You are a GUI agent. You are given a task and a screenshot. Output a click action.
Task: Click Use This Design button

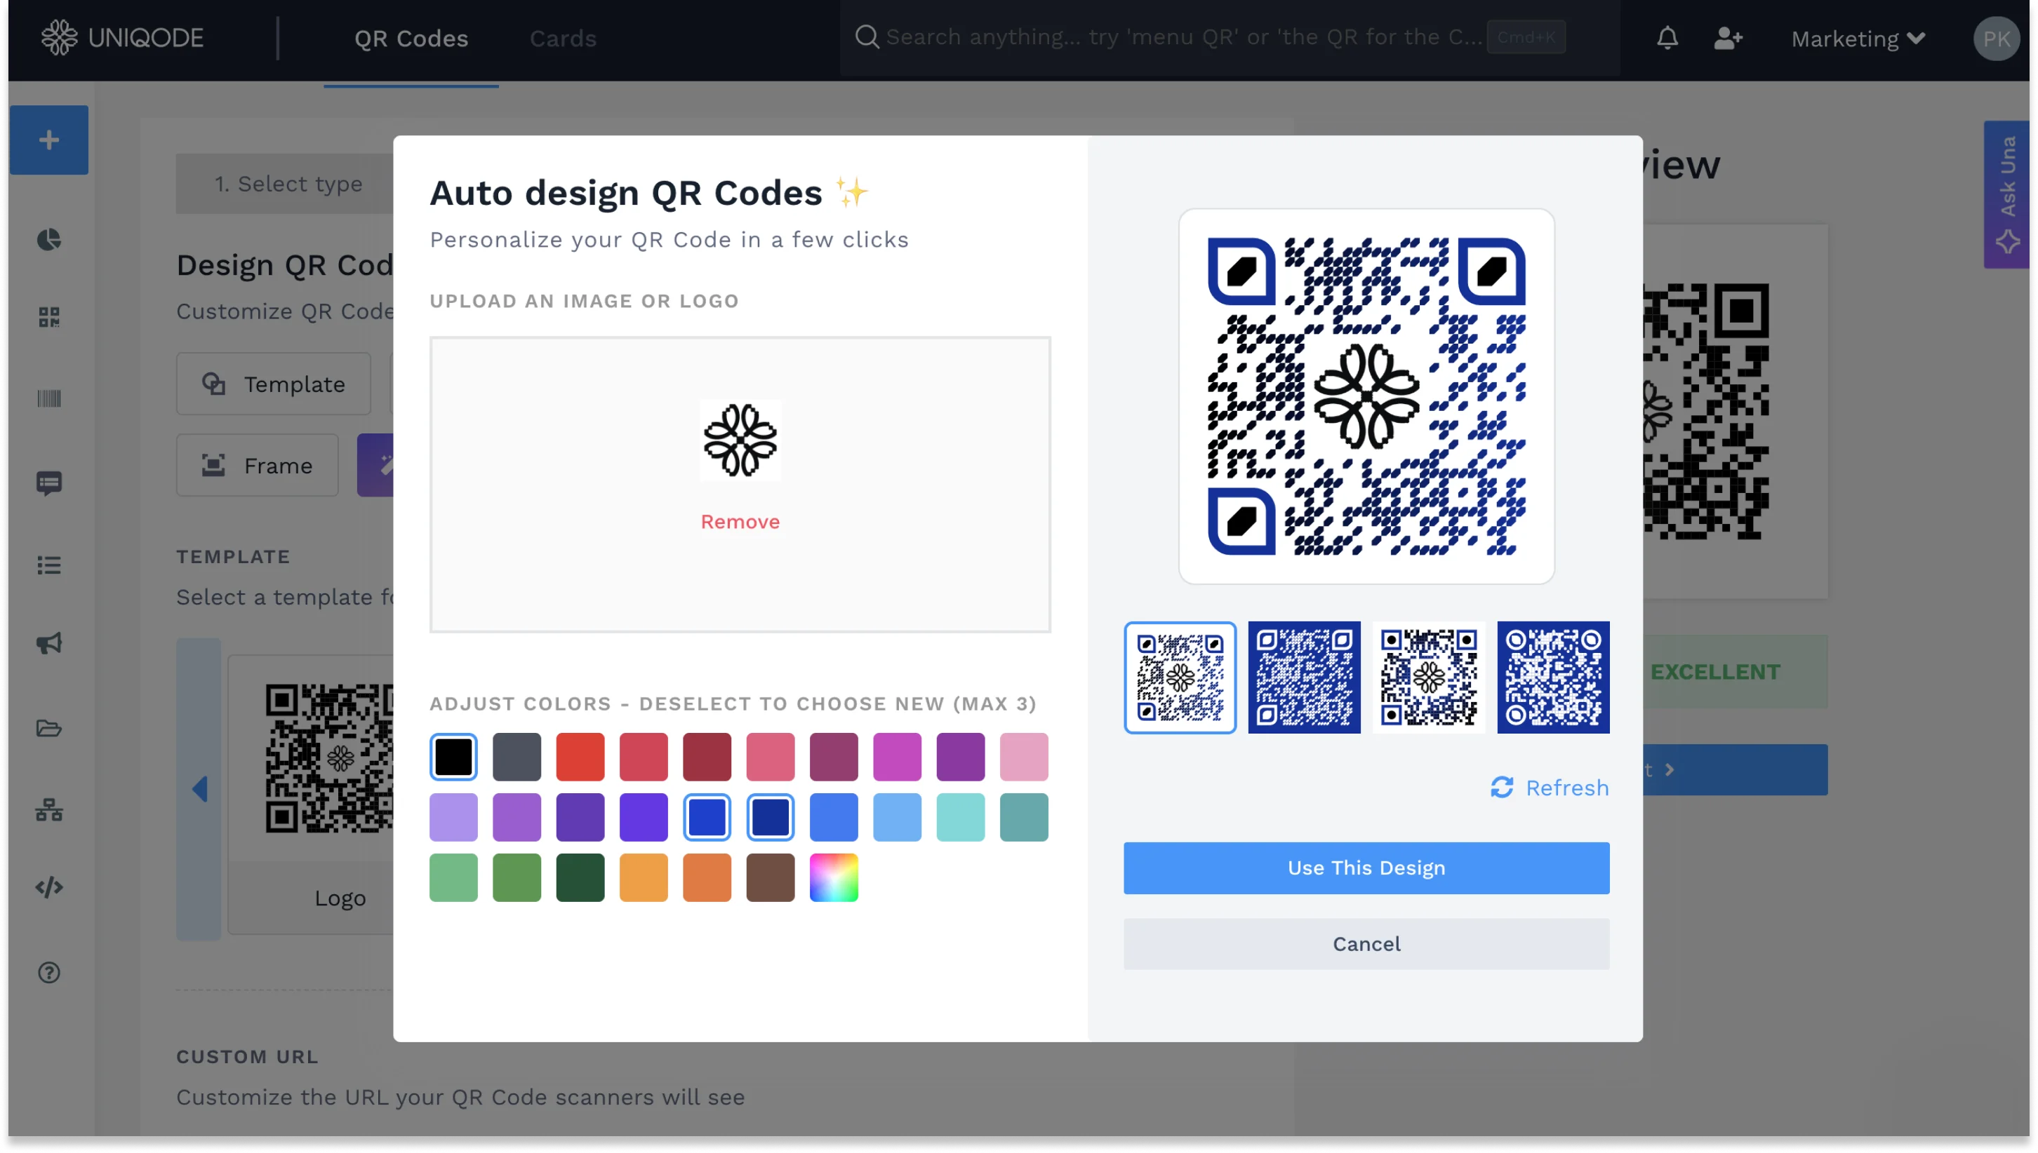(1366, 868)
